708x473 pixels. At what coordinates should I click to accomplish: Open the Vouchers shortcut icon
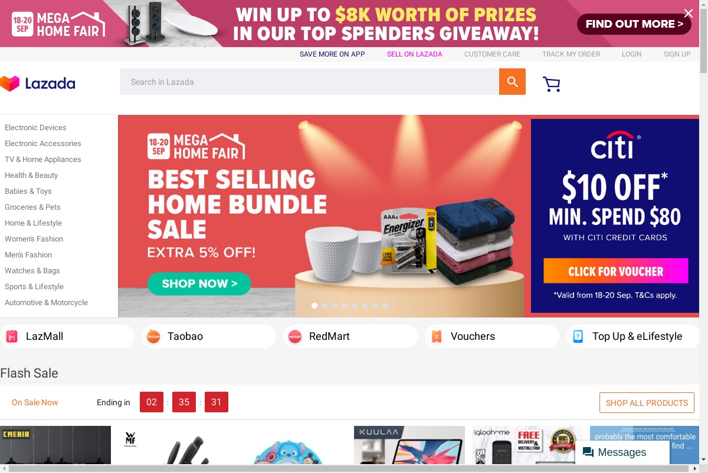[437, 336]
